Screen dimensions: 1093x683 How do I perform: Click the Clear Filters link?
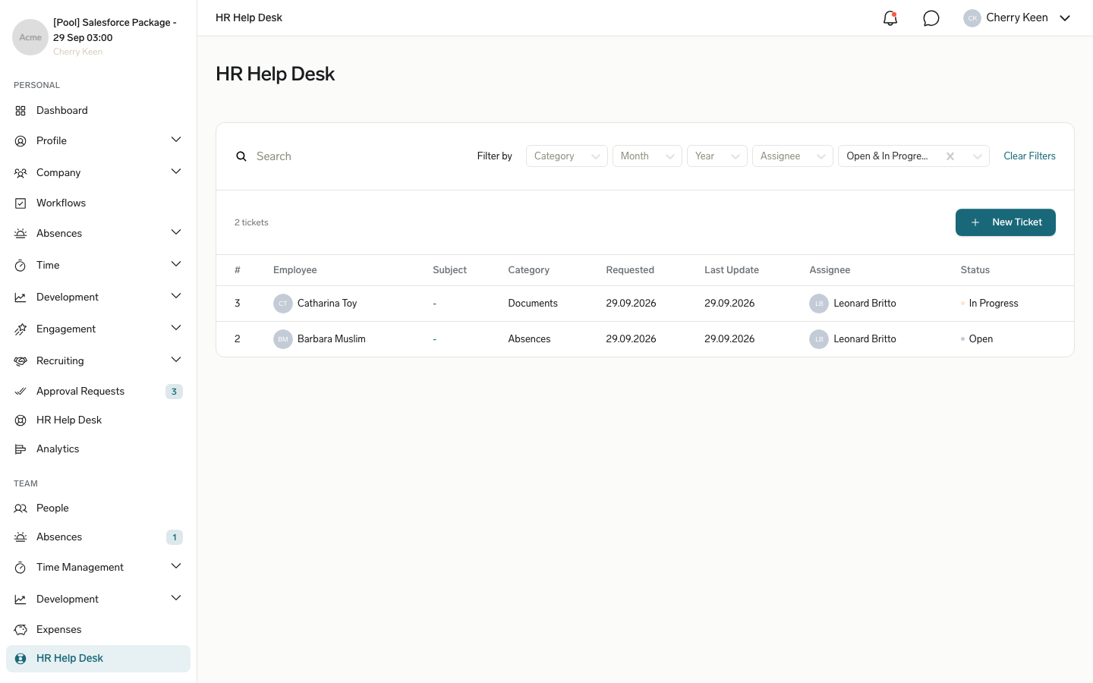click(1029, 156)
